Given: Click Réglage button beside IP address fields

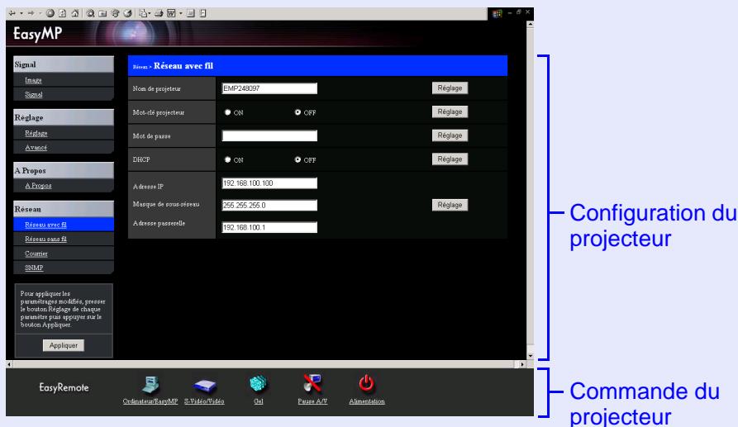Looking at the screenshot, I should pyautogui.click(x=450, y=205).
